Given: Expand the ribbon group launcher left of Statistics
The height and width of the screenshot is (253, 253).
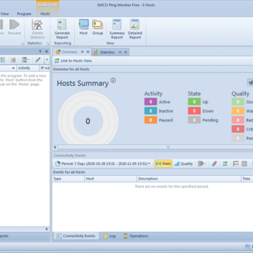Looking at the screenshot, I should tap(22, 44).
